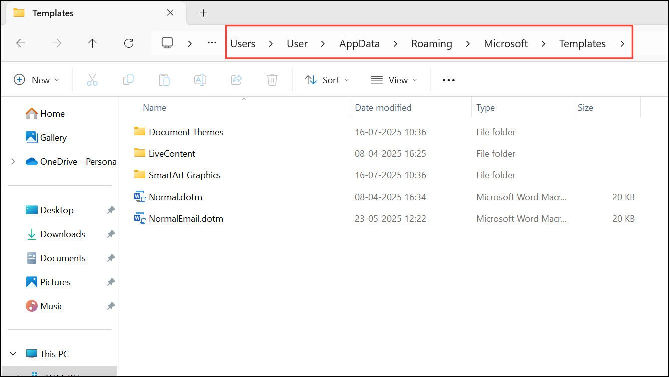Unpin Documents using its pin icon

111,258
